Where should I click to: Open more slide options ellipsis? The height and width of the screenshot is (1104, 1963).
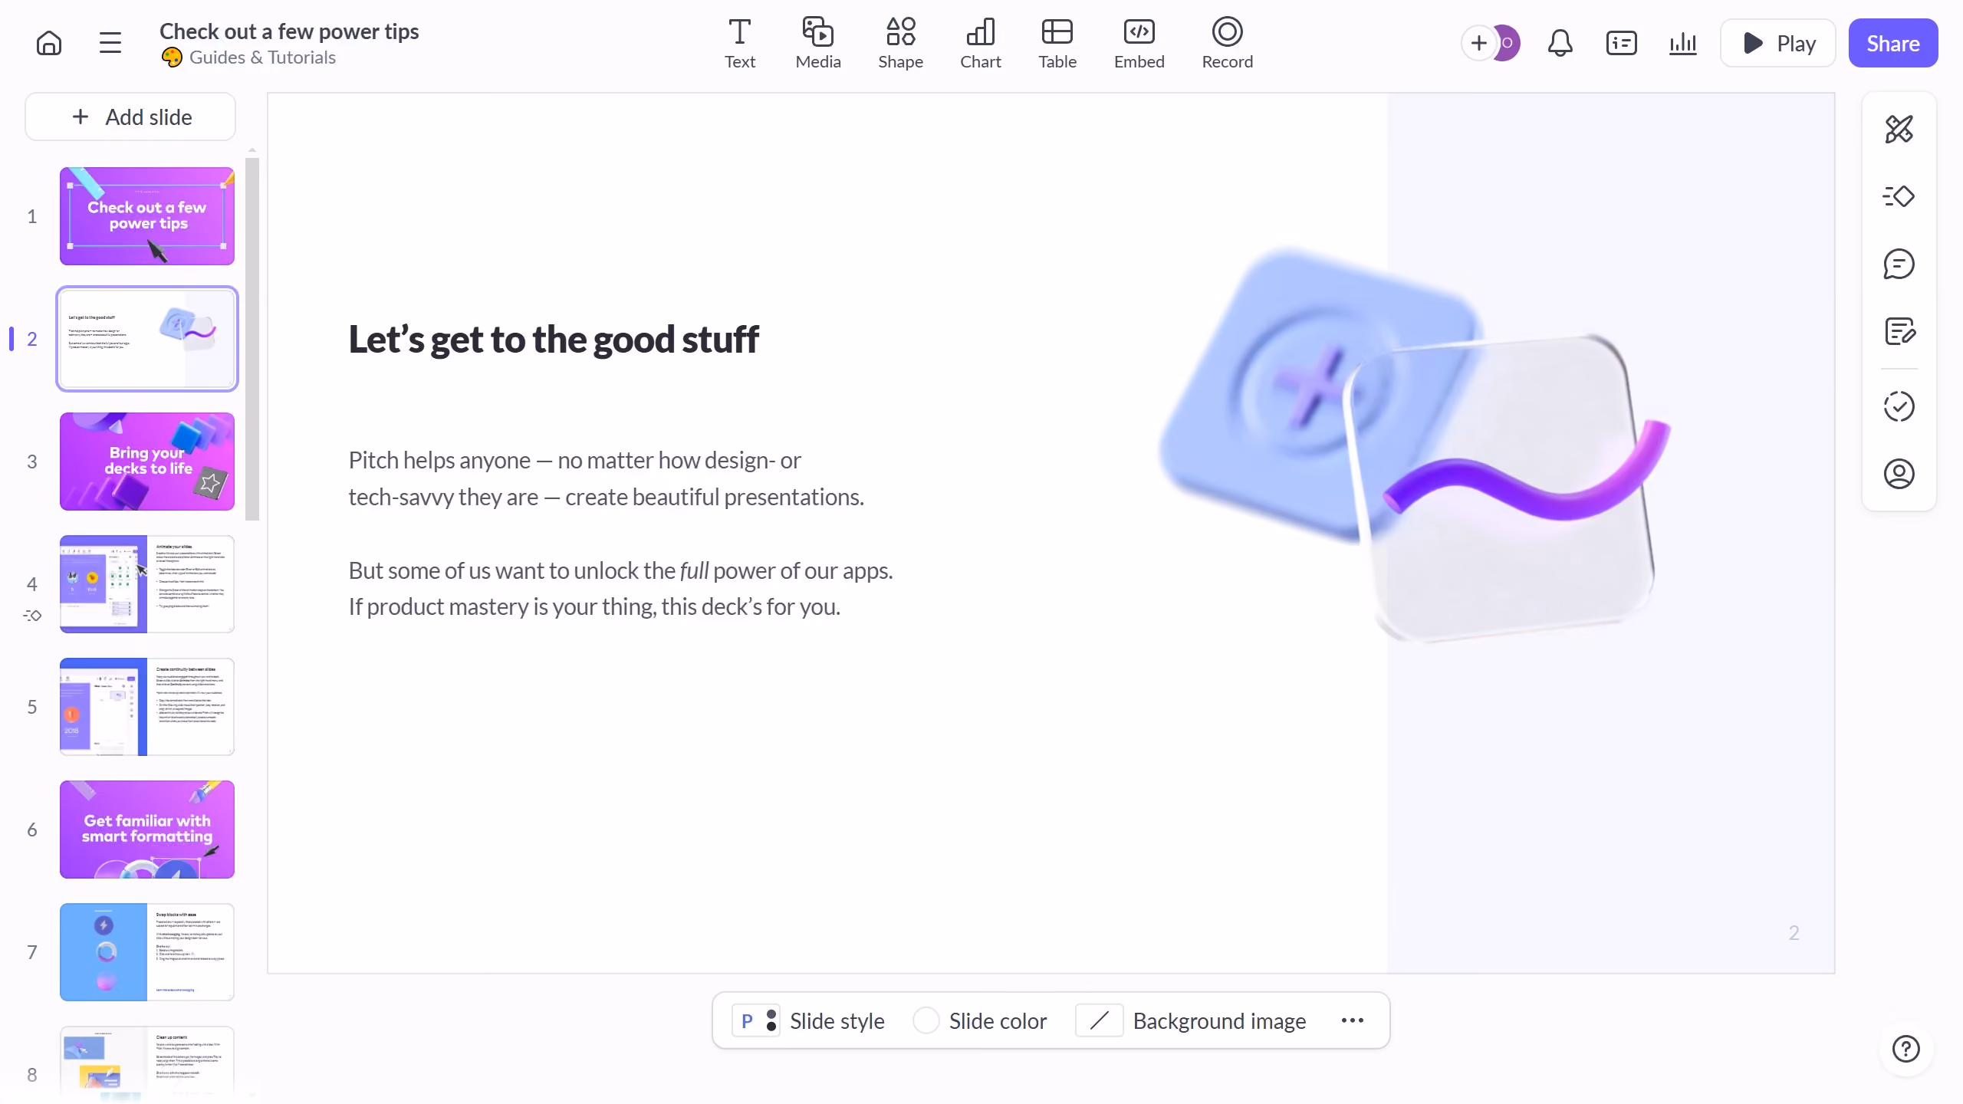coord(1353,1021)
